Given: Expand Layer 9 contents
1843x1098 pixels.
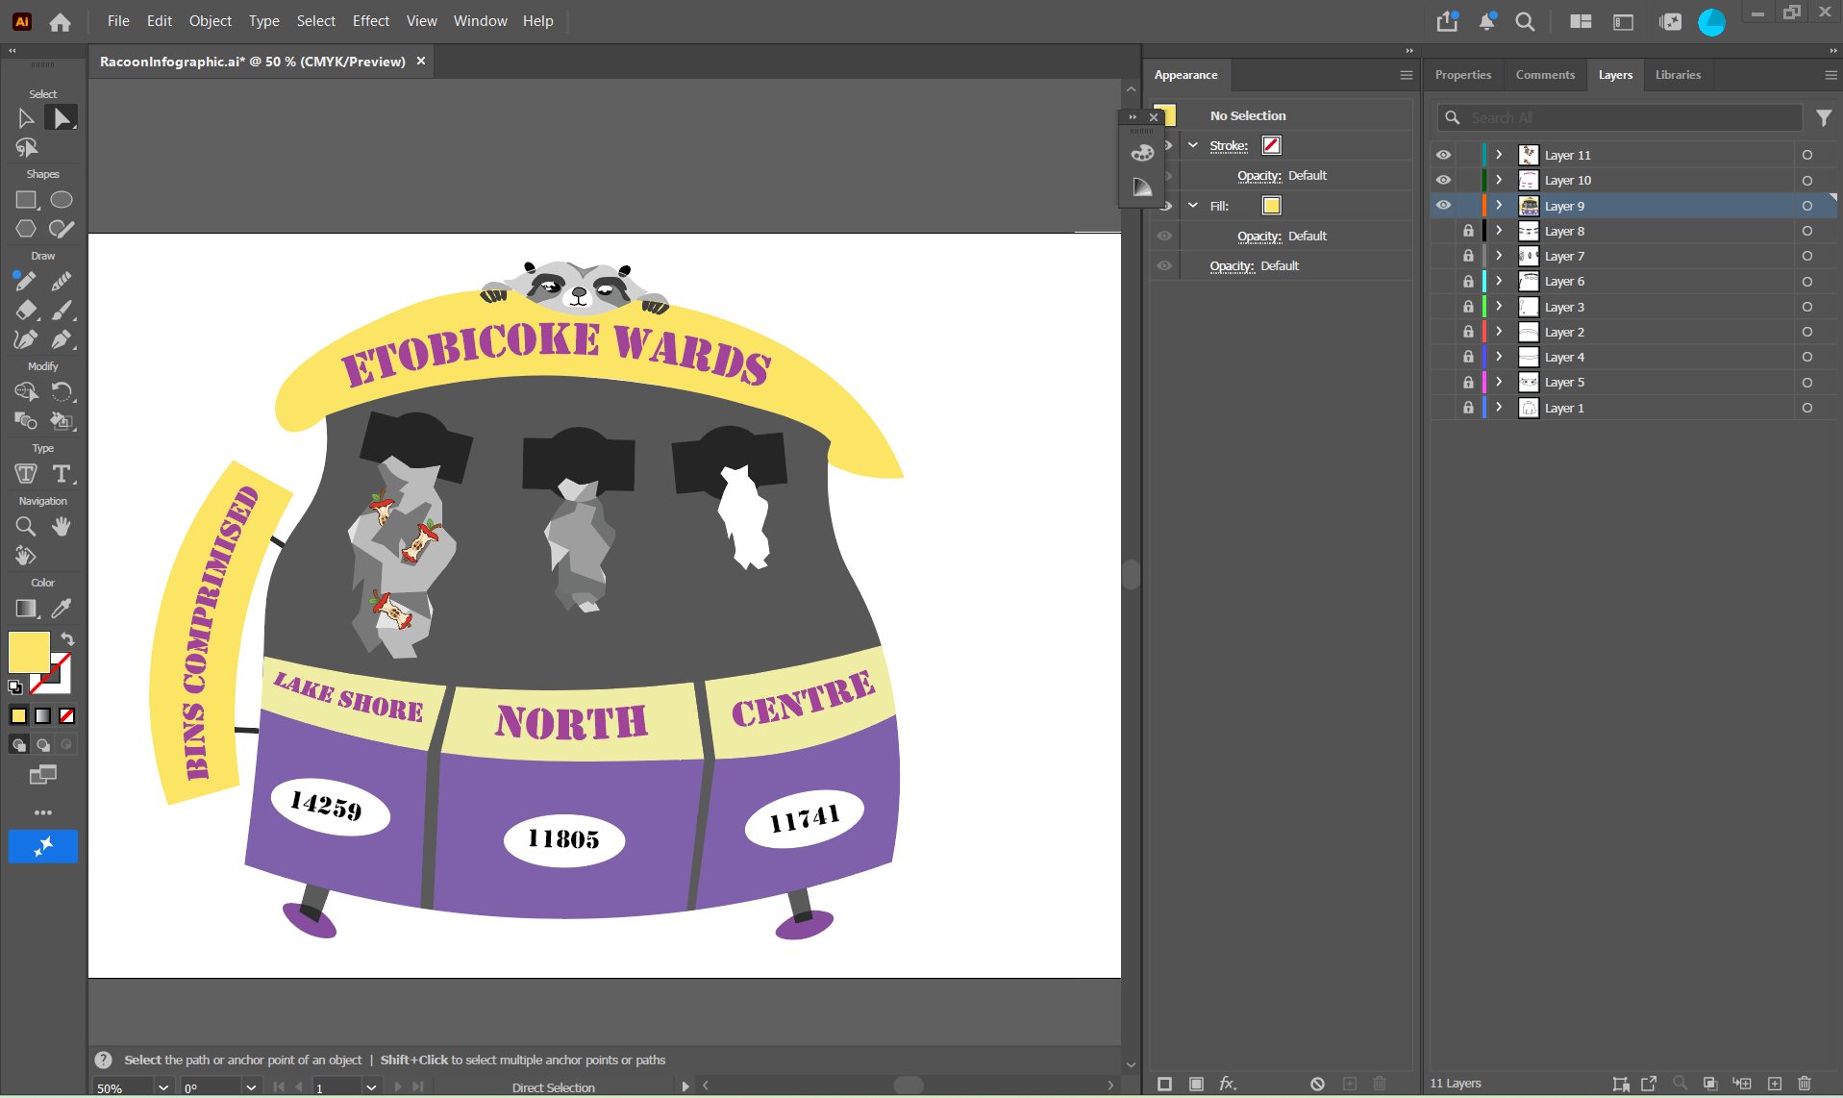Looking at the screenshot, I should 1499,205.
